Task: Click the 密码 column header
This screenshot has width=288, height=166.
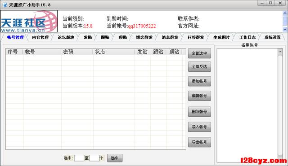Action: coord(77,52)
